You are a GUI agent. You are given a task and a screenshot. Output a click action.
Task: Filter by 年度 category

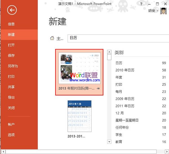tap(141, 77)
